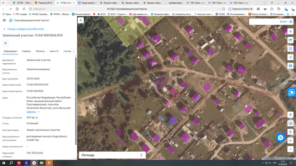Open the map layers picture icon

tap(290, 123)
